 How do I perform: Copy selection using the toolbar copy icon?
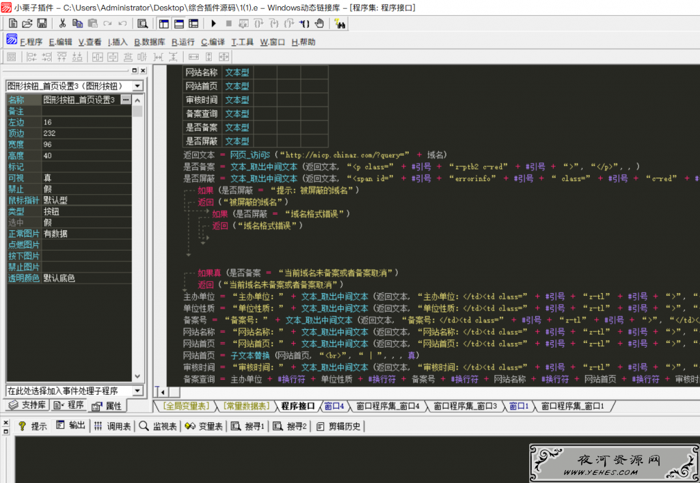pyautogui.click(x=77, y=23)
